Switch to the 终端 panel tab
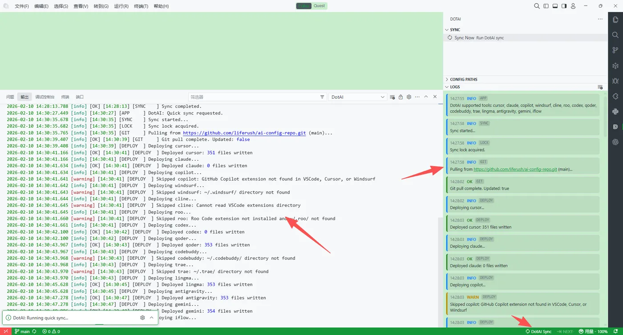 pyautogui.click(x=65, y=97)
